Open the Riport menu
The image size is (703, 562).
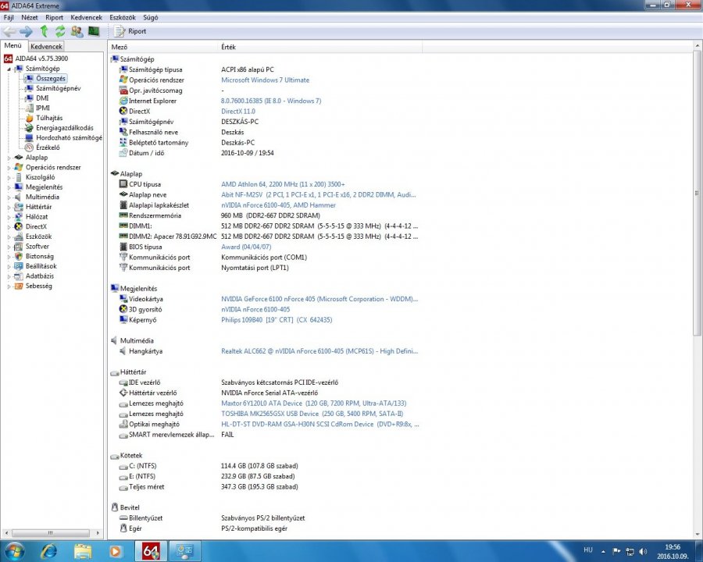54,17
